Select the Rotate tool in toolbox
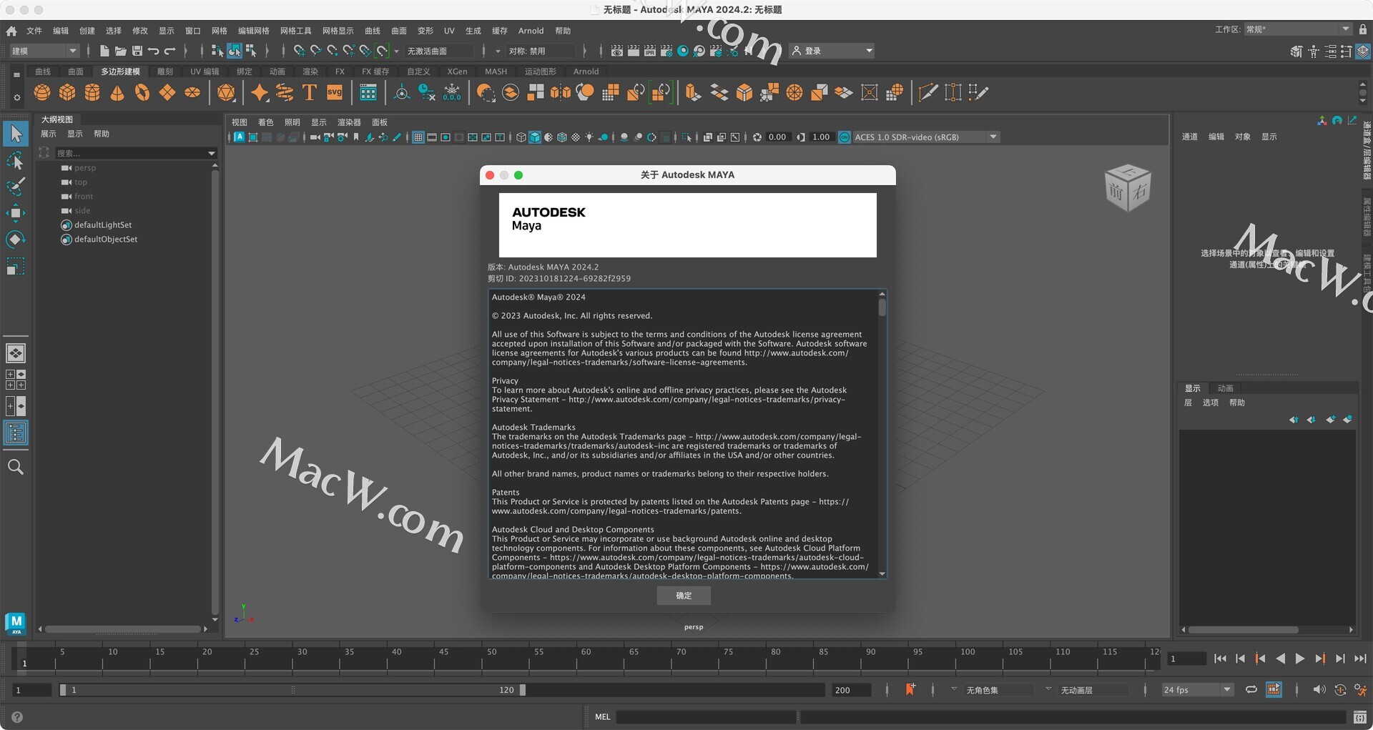The image size is (1373, 730). point(15,239)
